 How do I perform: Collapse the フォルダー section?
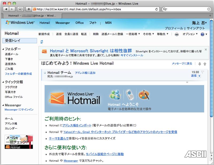point(3,49)
